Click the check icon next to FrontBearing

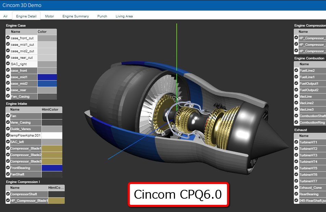pos(8,168)
